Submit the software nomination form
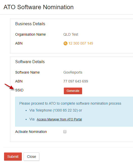 tap(13, 157)
